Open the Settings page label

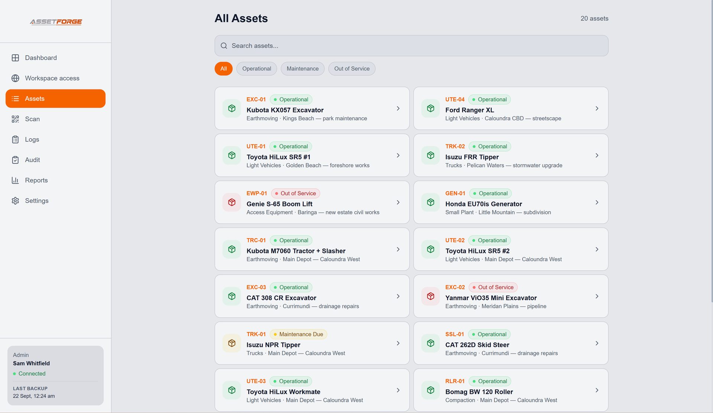[x=37, y=201]
